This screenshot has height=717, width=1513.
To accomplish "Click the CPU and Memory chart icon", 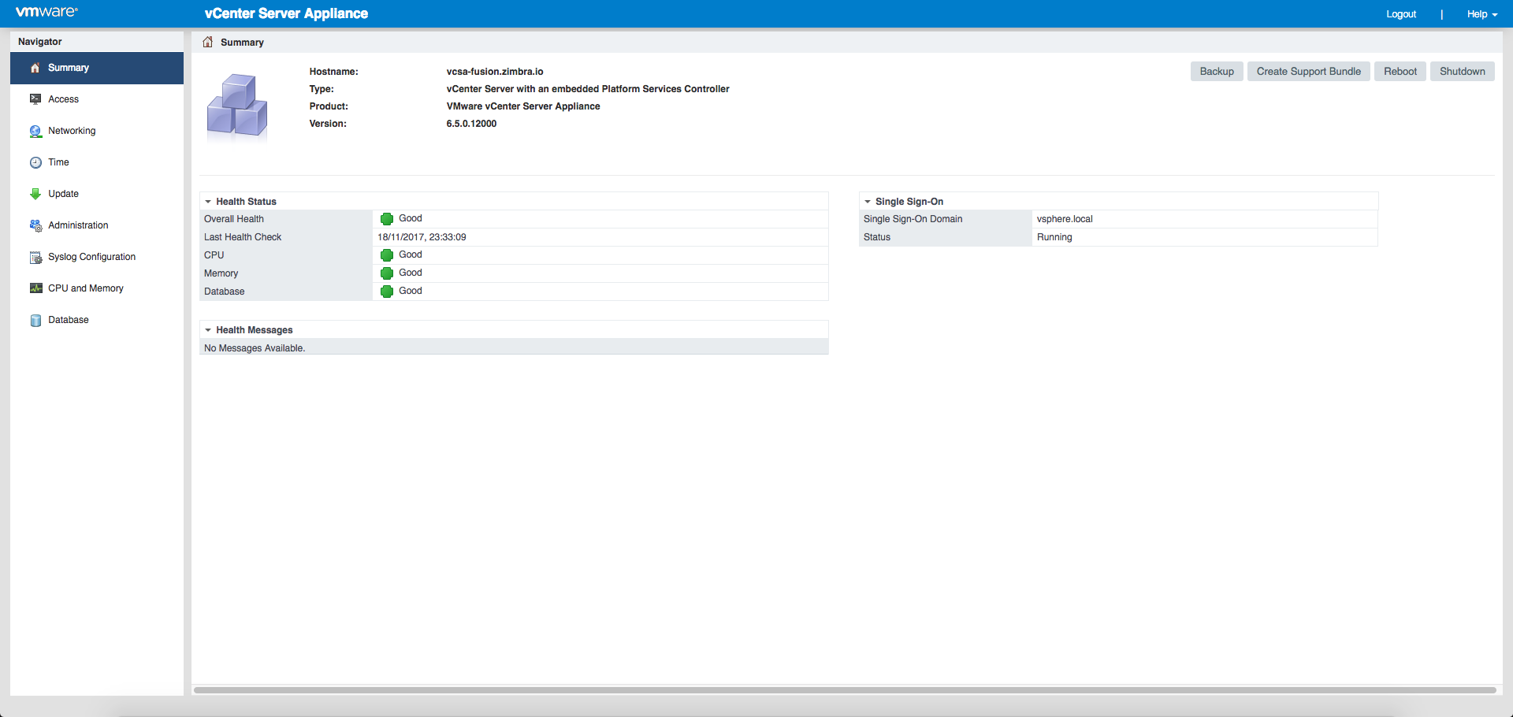I will pyautogui.click(x=35, y=288).
